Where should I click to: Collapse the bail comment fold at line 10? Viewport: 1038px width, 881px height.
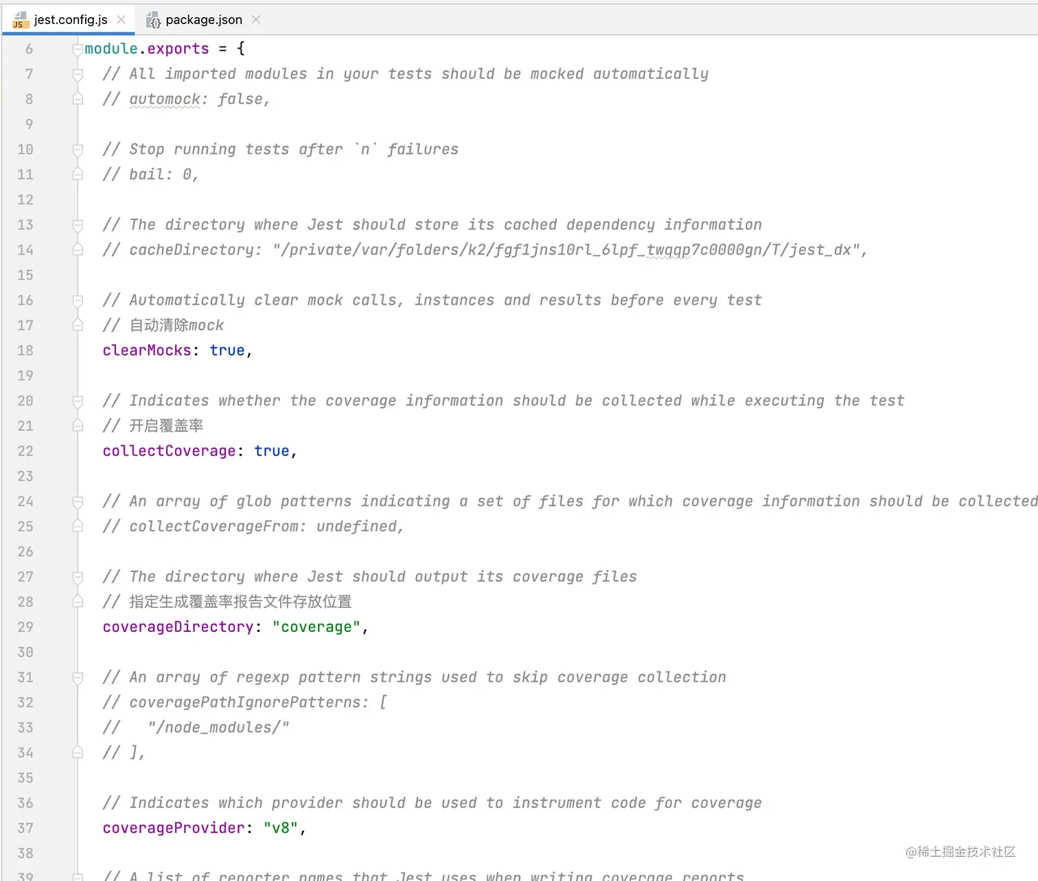pos(77,149)
